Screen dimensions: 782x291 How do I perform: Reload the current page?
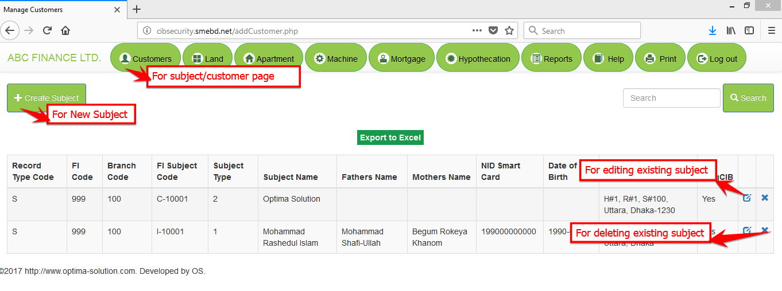click(47, 31)
